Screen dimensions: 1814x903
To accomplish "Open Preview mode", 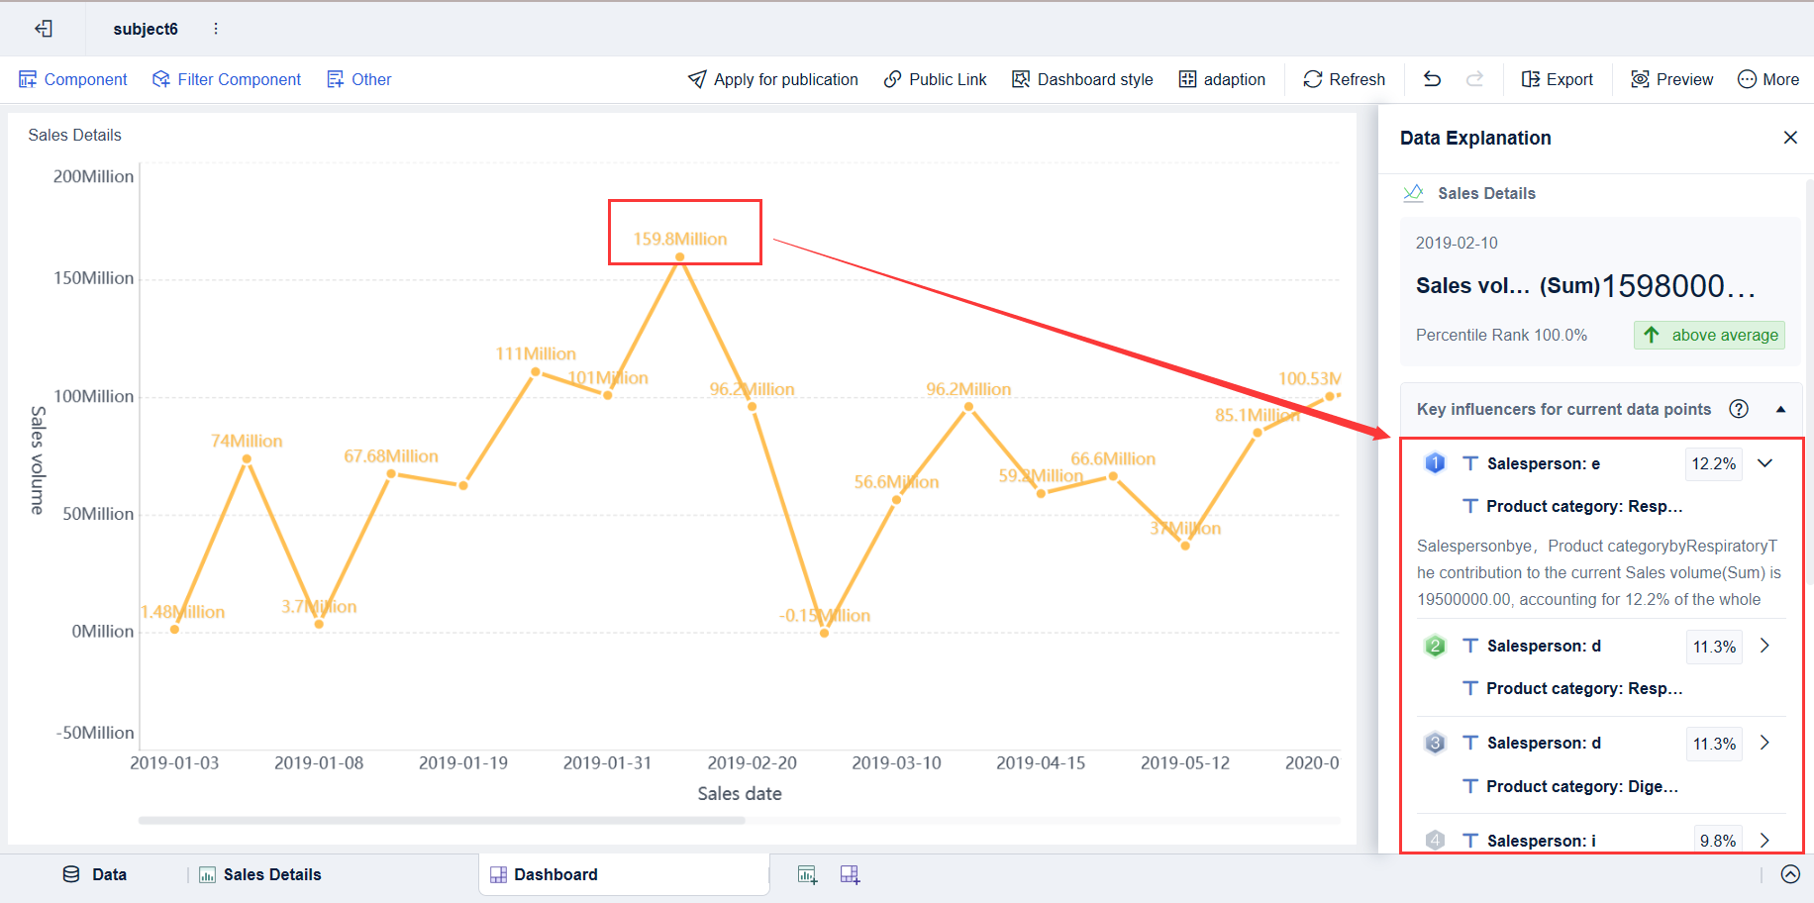I will point(1671,79).
